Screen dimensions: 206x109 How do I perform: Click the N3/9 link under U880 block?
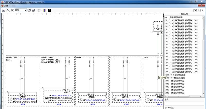coord(92,104)
